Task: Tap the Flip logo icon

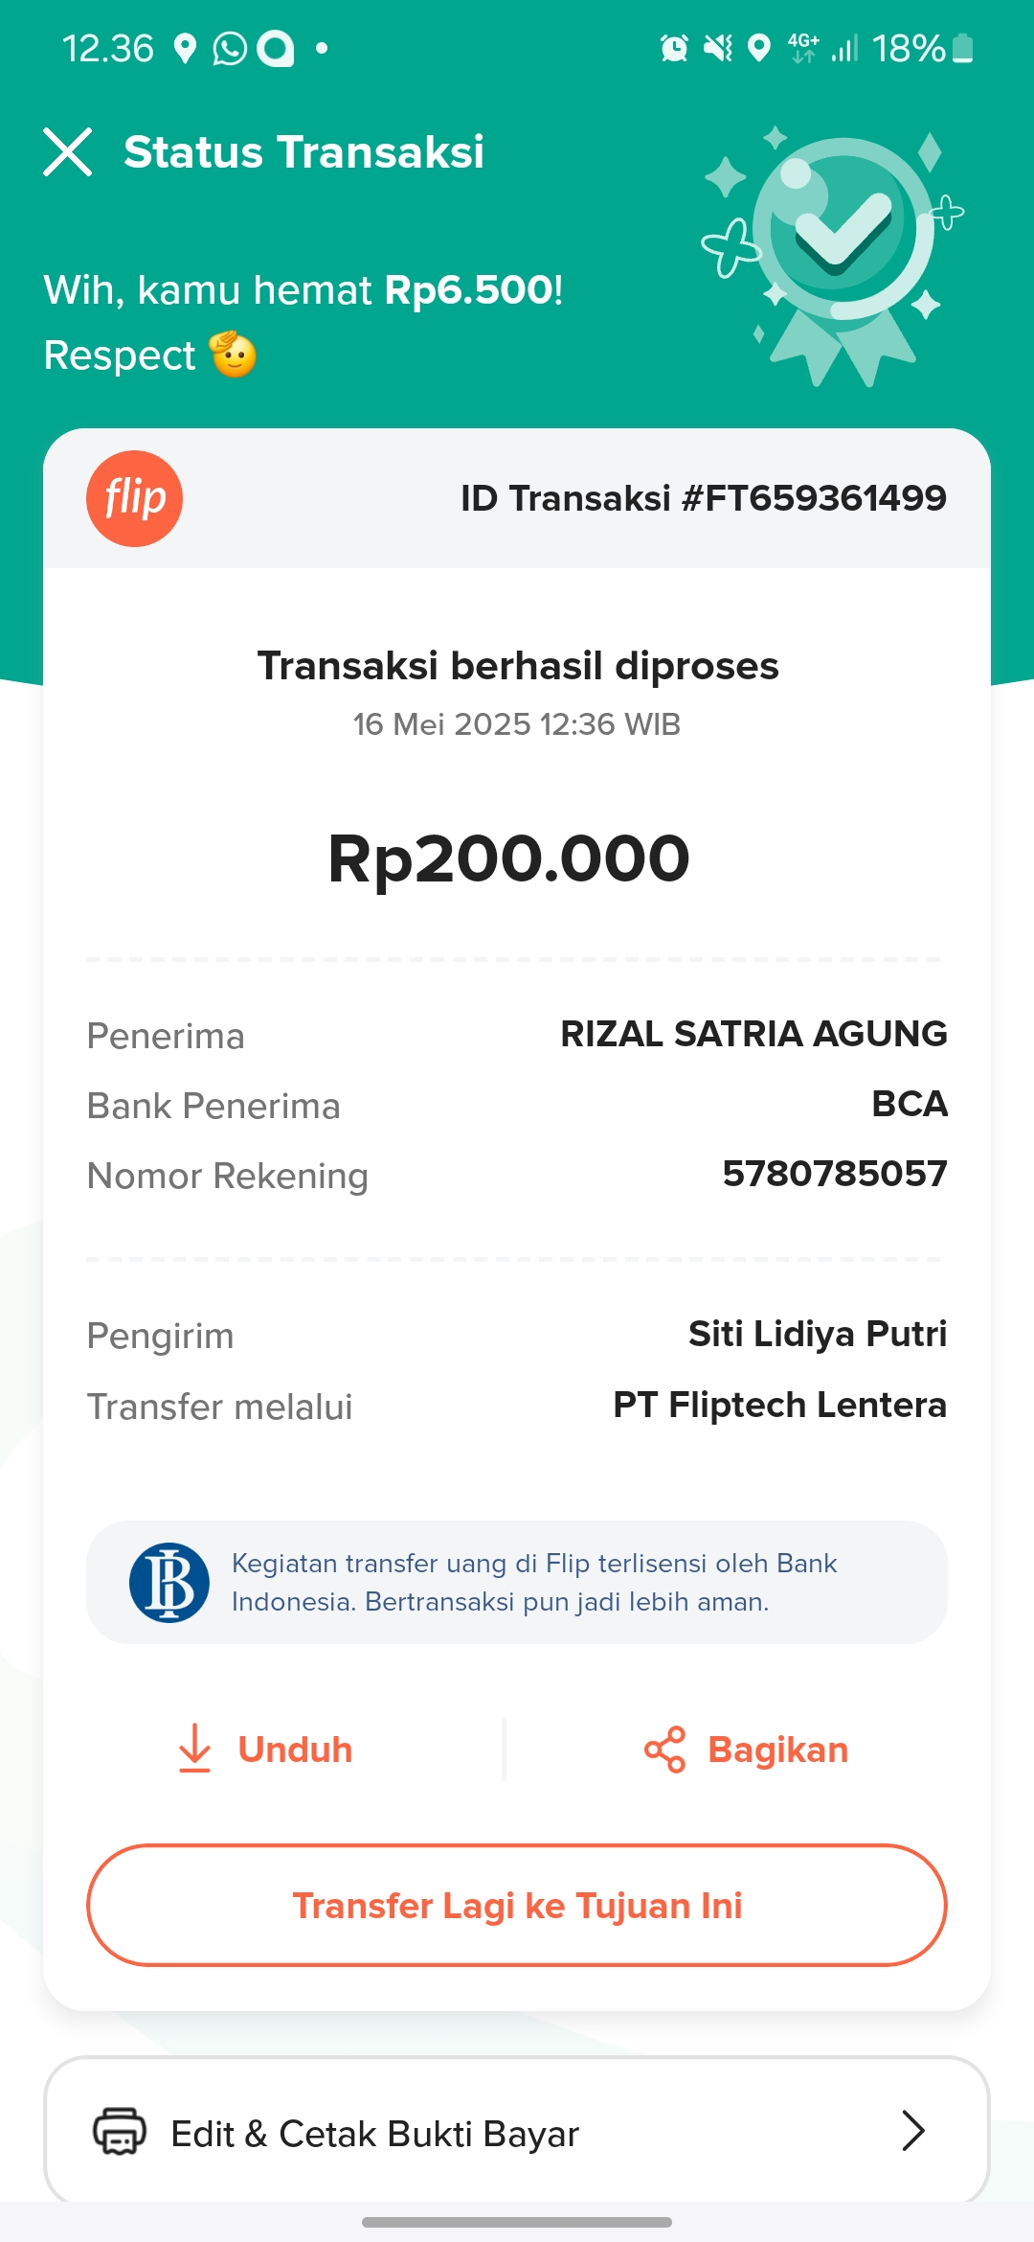Action: pos(134,498)
